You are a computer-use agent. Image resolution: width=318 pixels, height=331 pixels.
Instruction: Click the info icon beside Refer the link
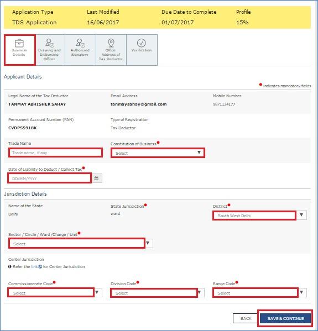[x=10, y=266]
